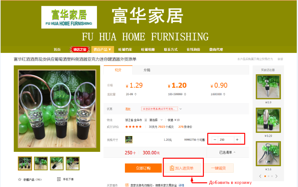Collapse the 已选清单 selected list
Image resolution: width=298 pixels, height=187 pixels.
click(227, 152)
